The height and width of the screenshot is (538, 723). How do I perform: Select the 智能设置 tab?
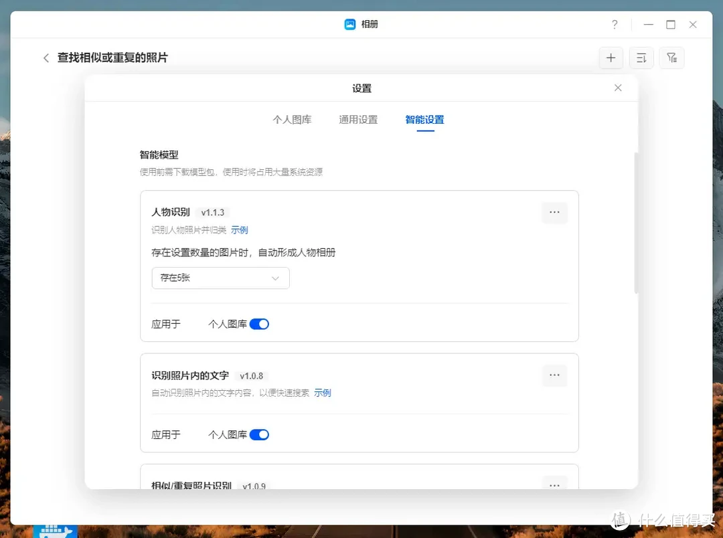[424, 120]
